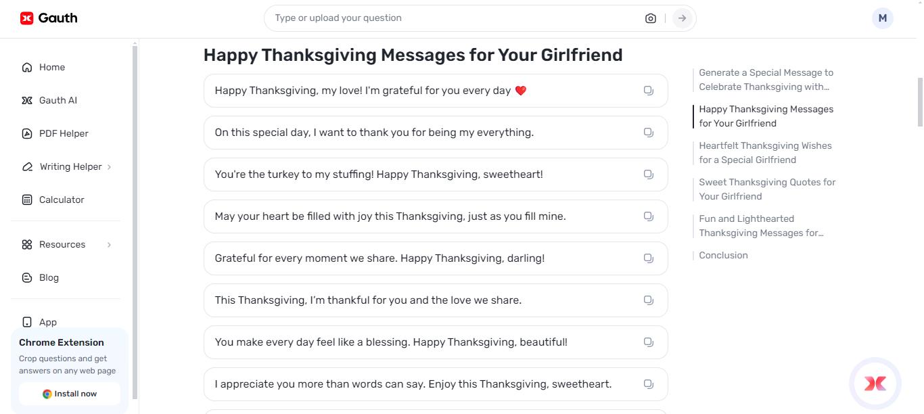Jump to Sweet Thanksgiving Quotes section
Screen dimensions: 924x414
767,189
